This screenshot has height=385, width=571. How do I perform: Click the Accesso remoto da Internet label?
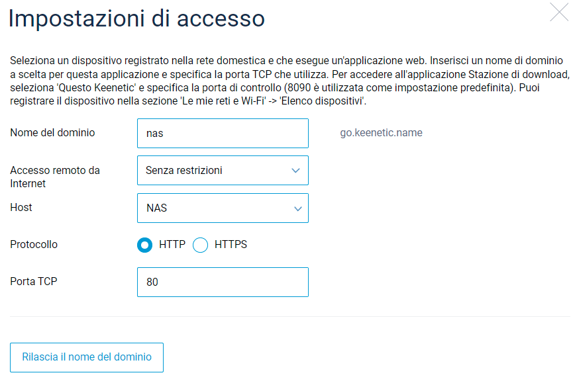[55, 177]
